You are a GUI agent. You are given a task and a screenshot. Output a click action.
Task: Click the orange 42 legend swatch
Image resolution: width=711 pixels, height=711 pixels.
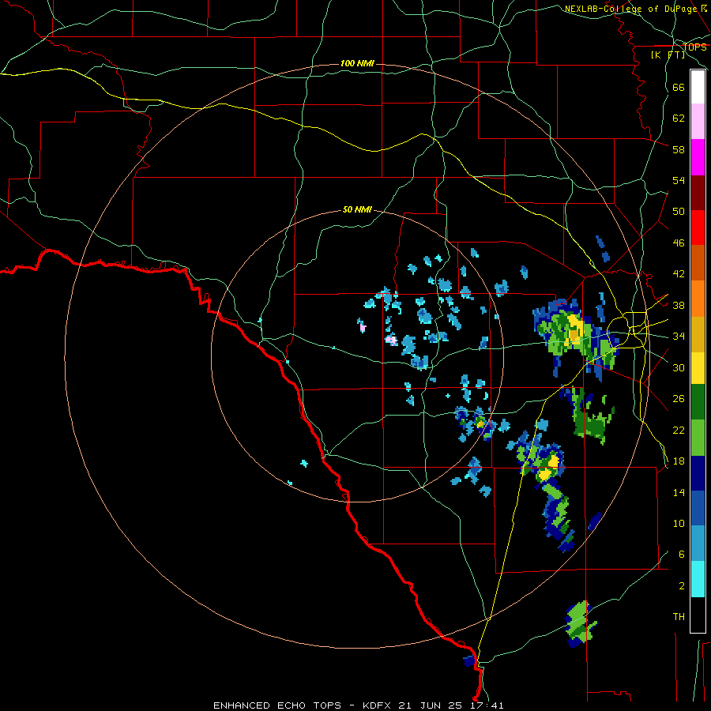pos(698,299)
